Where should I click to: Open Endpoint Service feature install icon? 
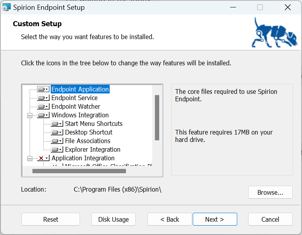coord(43,98)
